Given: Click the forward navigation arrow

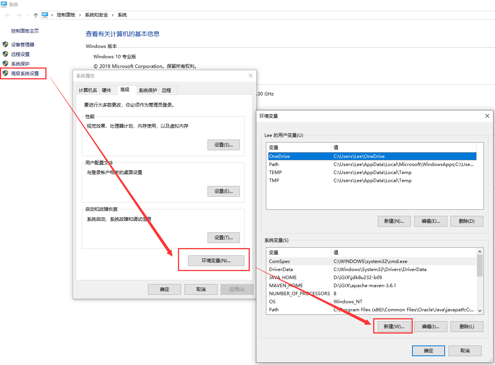Looking at the screenshot, I should coord(18,15).
